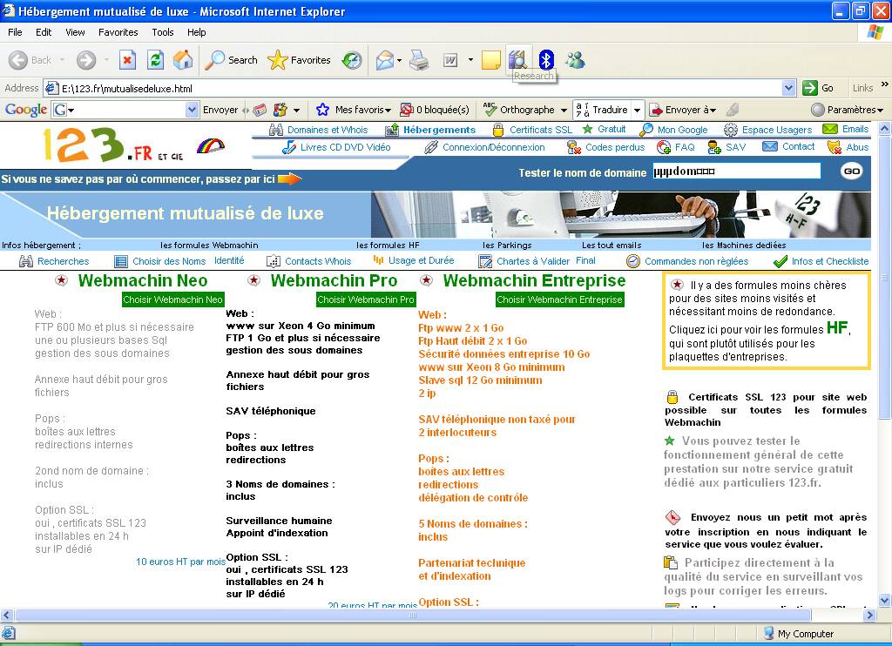Expand the Traduire dropdown arrow
892x646 pixels.
[x=637, y=110]
